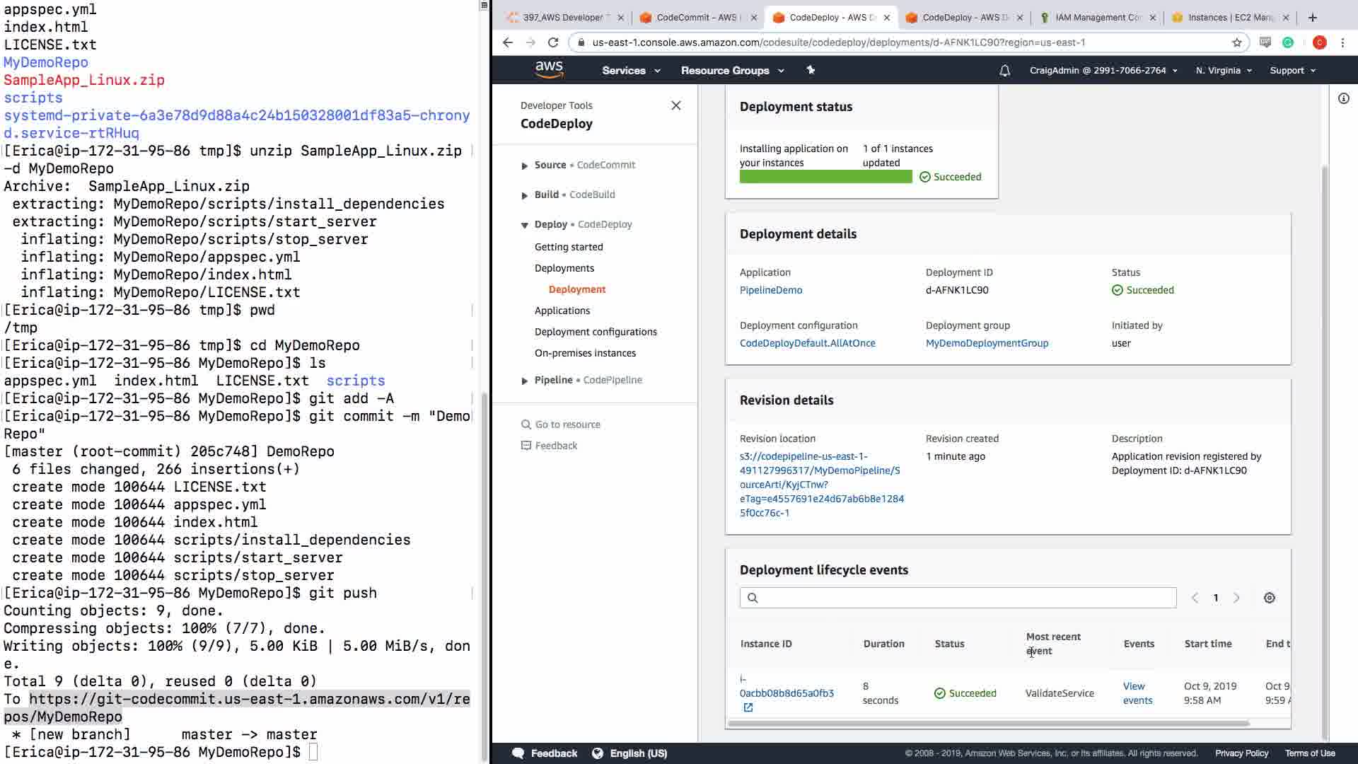The image size is (1358, 764).
Task: Bookmark this page with star icon
Action: click(1237, 42)
